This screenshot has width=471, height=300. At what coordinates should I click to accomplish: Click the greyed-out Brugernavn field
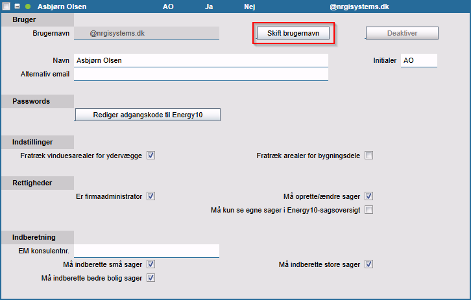point(147,32)
